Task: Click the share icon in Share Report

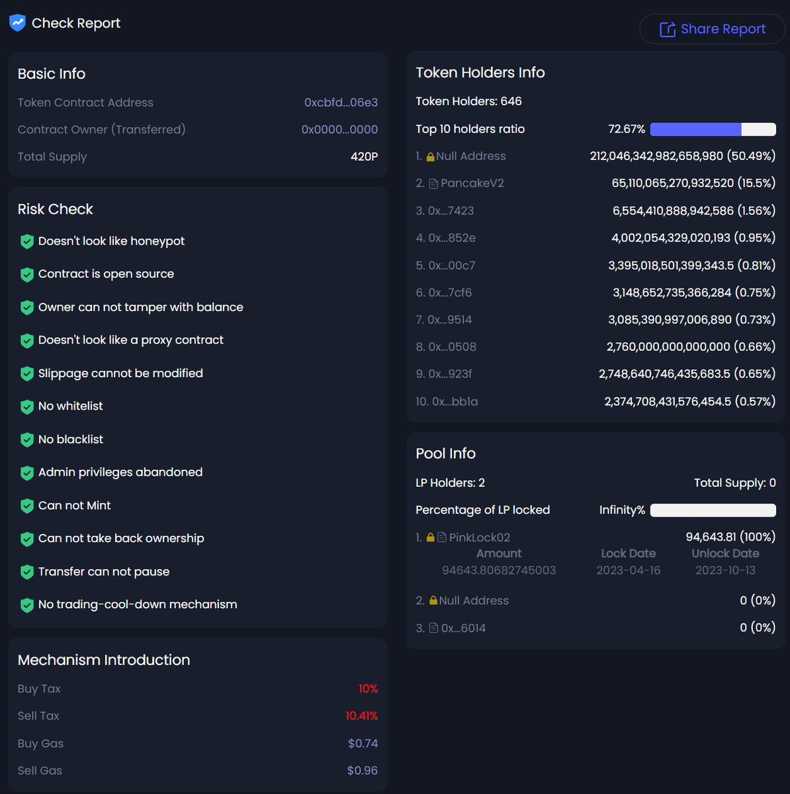Action: [x=668, y=29]
